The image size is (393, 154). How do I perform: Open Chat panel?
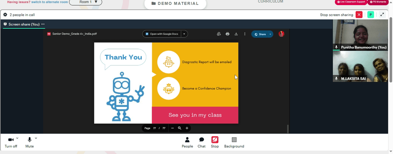pyautogui.click(x=202, y=143)
